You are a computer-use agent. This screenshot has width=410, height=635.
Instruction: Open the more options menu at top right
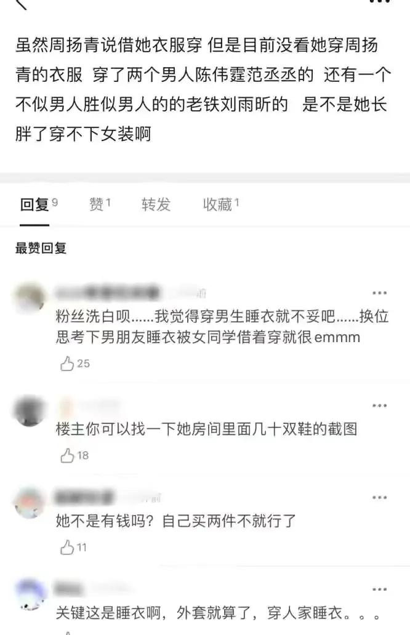click(x=380, y=2)
